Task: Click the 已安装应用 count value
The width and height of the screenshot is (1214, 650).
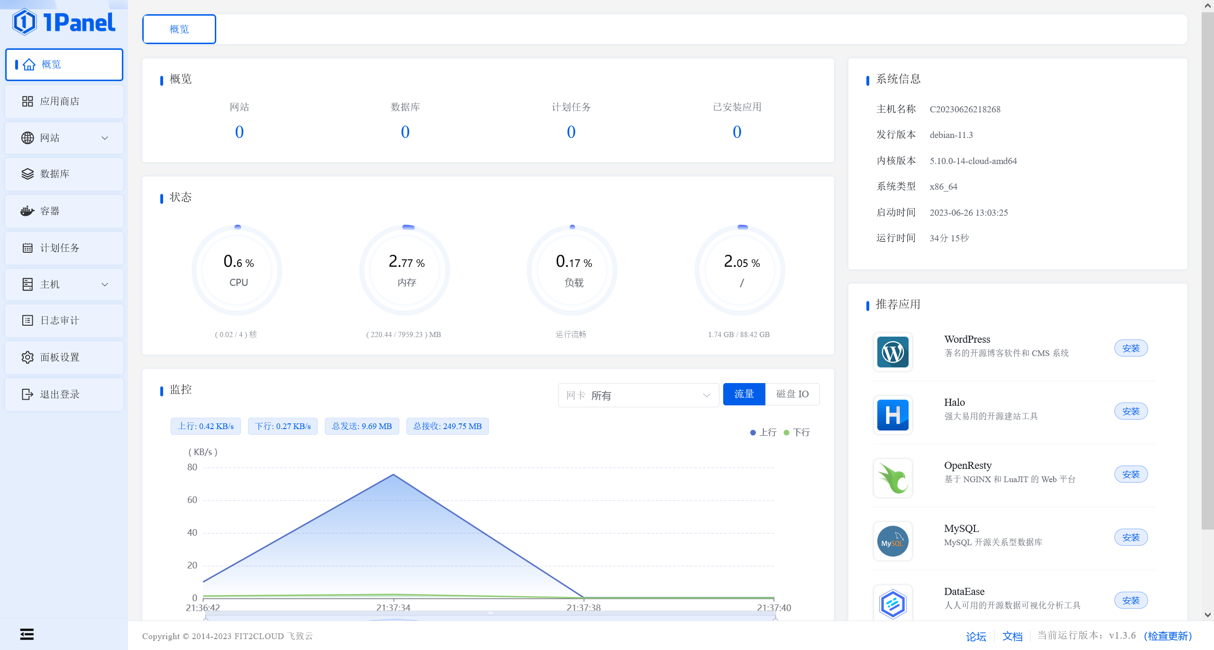Action: tap(737, 132)
